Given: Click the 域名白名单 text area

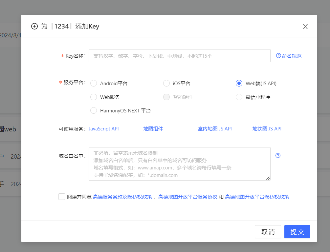Looking at the screenshot, I should (x=179, y=164).
